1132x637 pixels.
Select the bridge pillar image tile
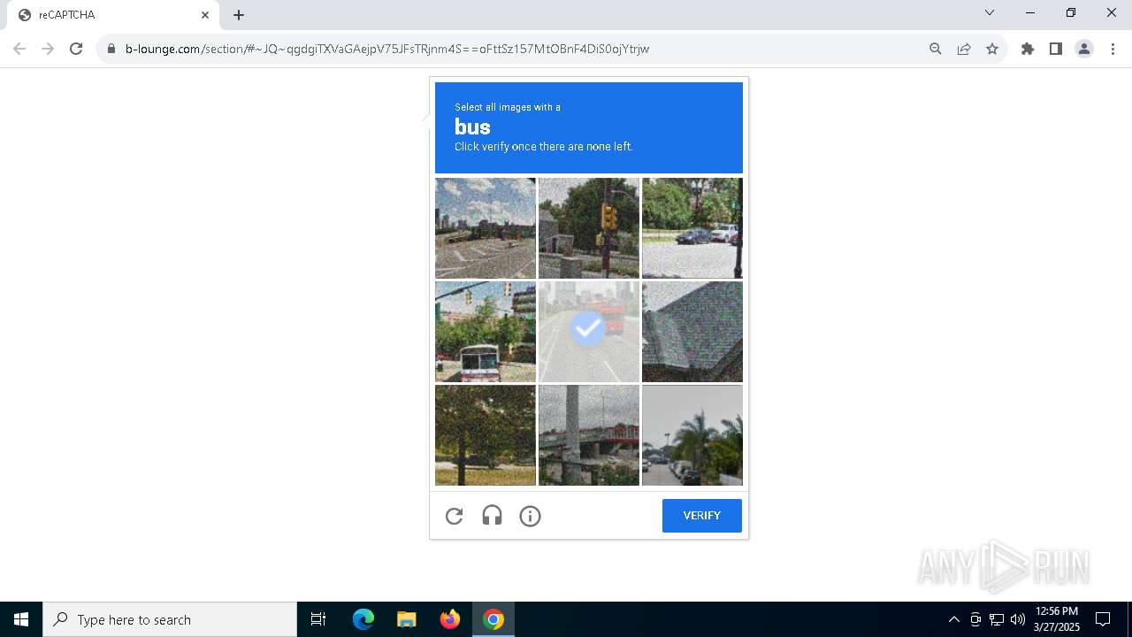point(589,435)
